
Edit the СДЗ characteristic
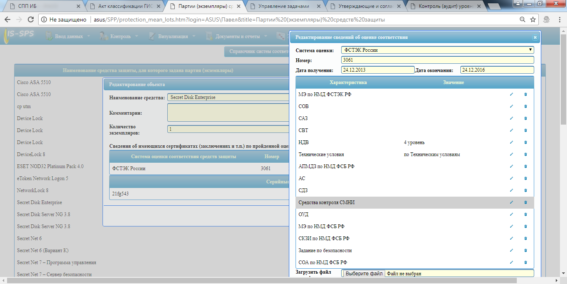coord(511,190)
